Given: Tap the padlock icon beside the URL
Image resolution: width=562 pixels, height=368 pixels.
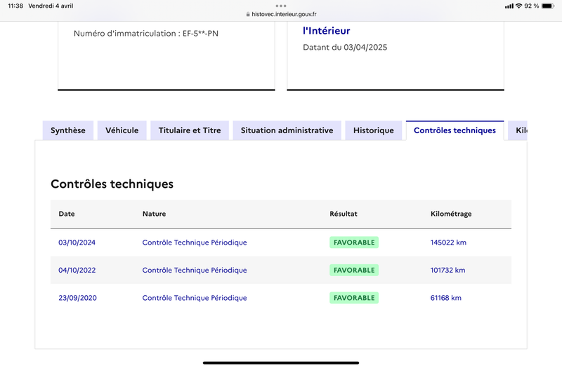Looking at the screenshot, I should pyautogui.click(x=247, y=14).
